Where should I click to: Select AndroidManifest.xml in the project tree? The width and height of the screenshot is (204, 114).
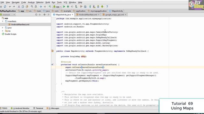pyautogui.click(x=20, y=24)
